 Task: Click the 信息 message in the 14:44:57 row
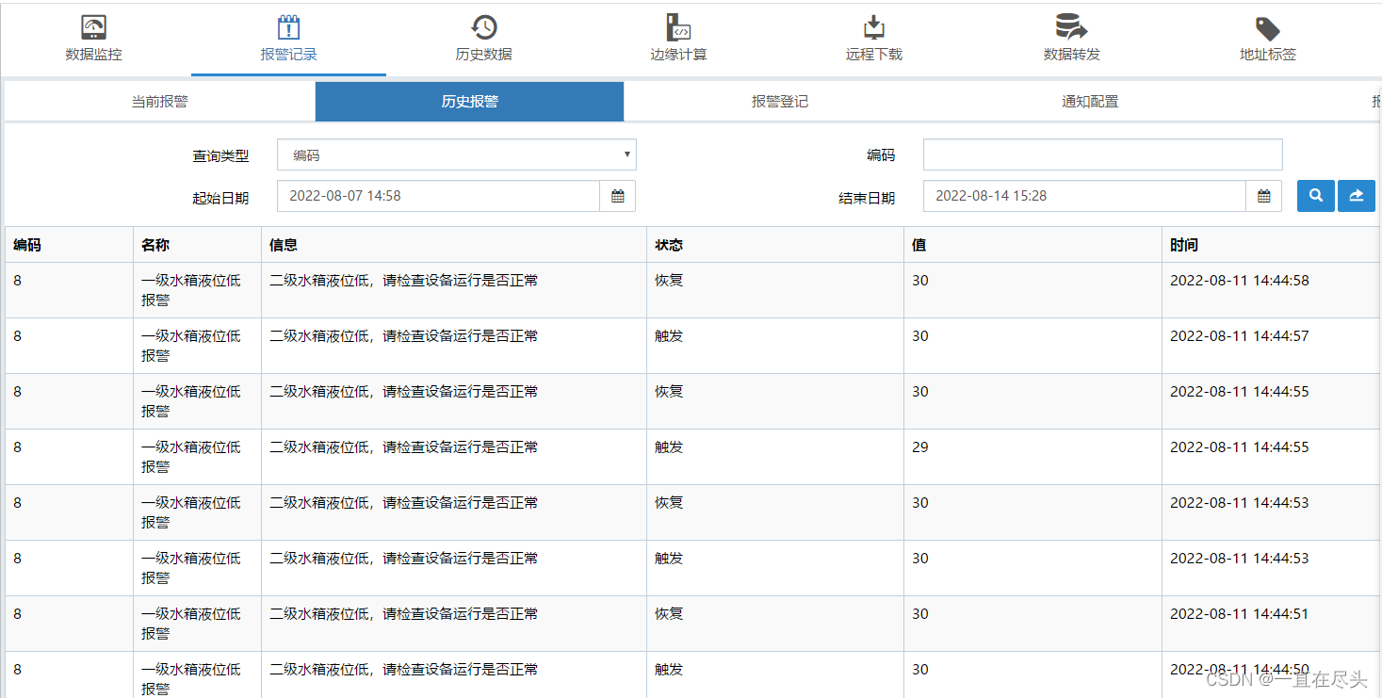pos(404,336)
